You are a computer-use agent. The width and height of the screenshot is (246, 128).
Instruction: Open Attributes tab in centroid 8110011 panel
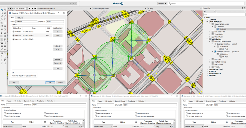point(232,101)
